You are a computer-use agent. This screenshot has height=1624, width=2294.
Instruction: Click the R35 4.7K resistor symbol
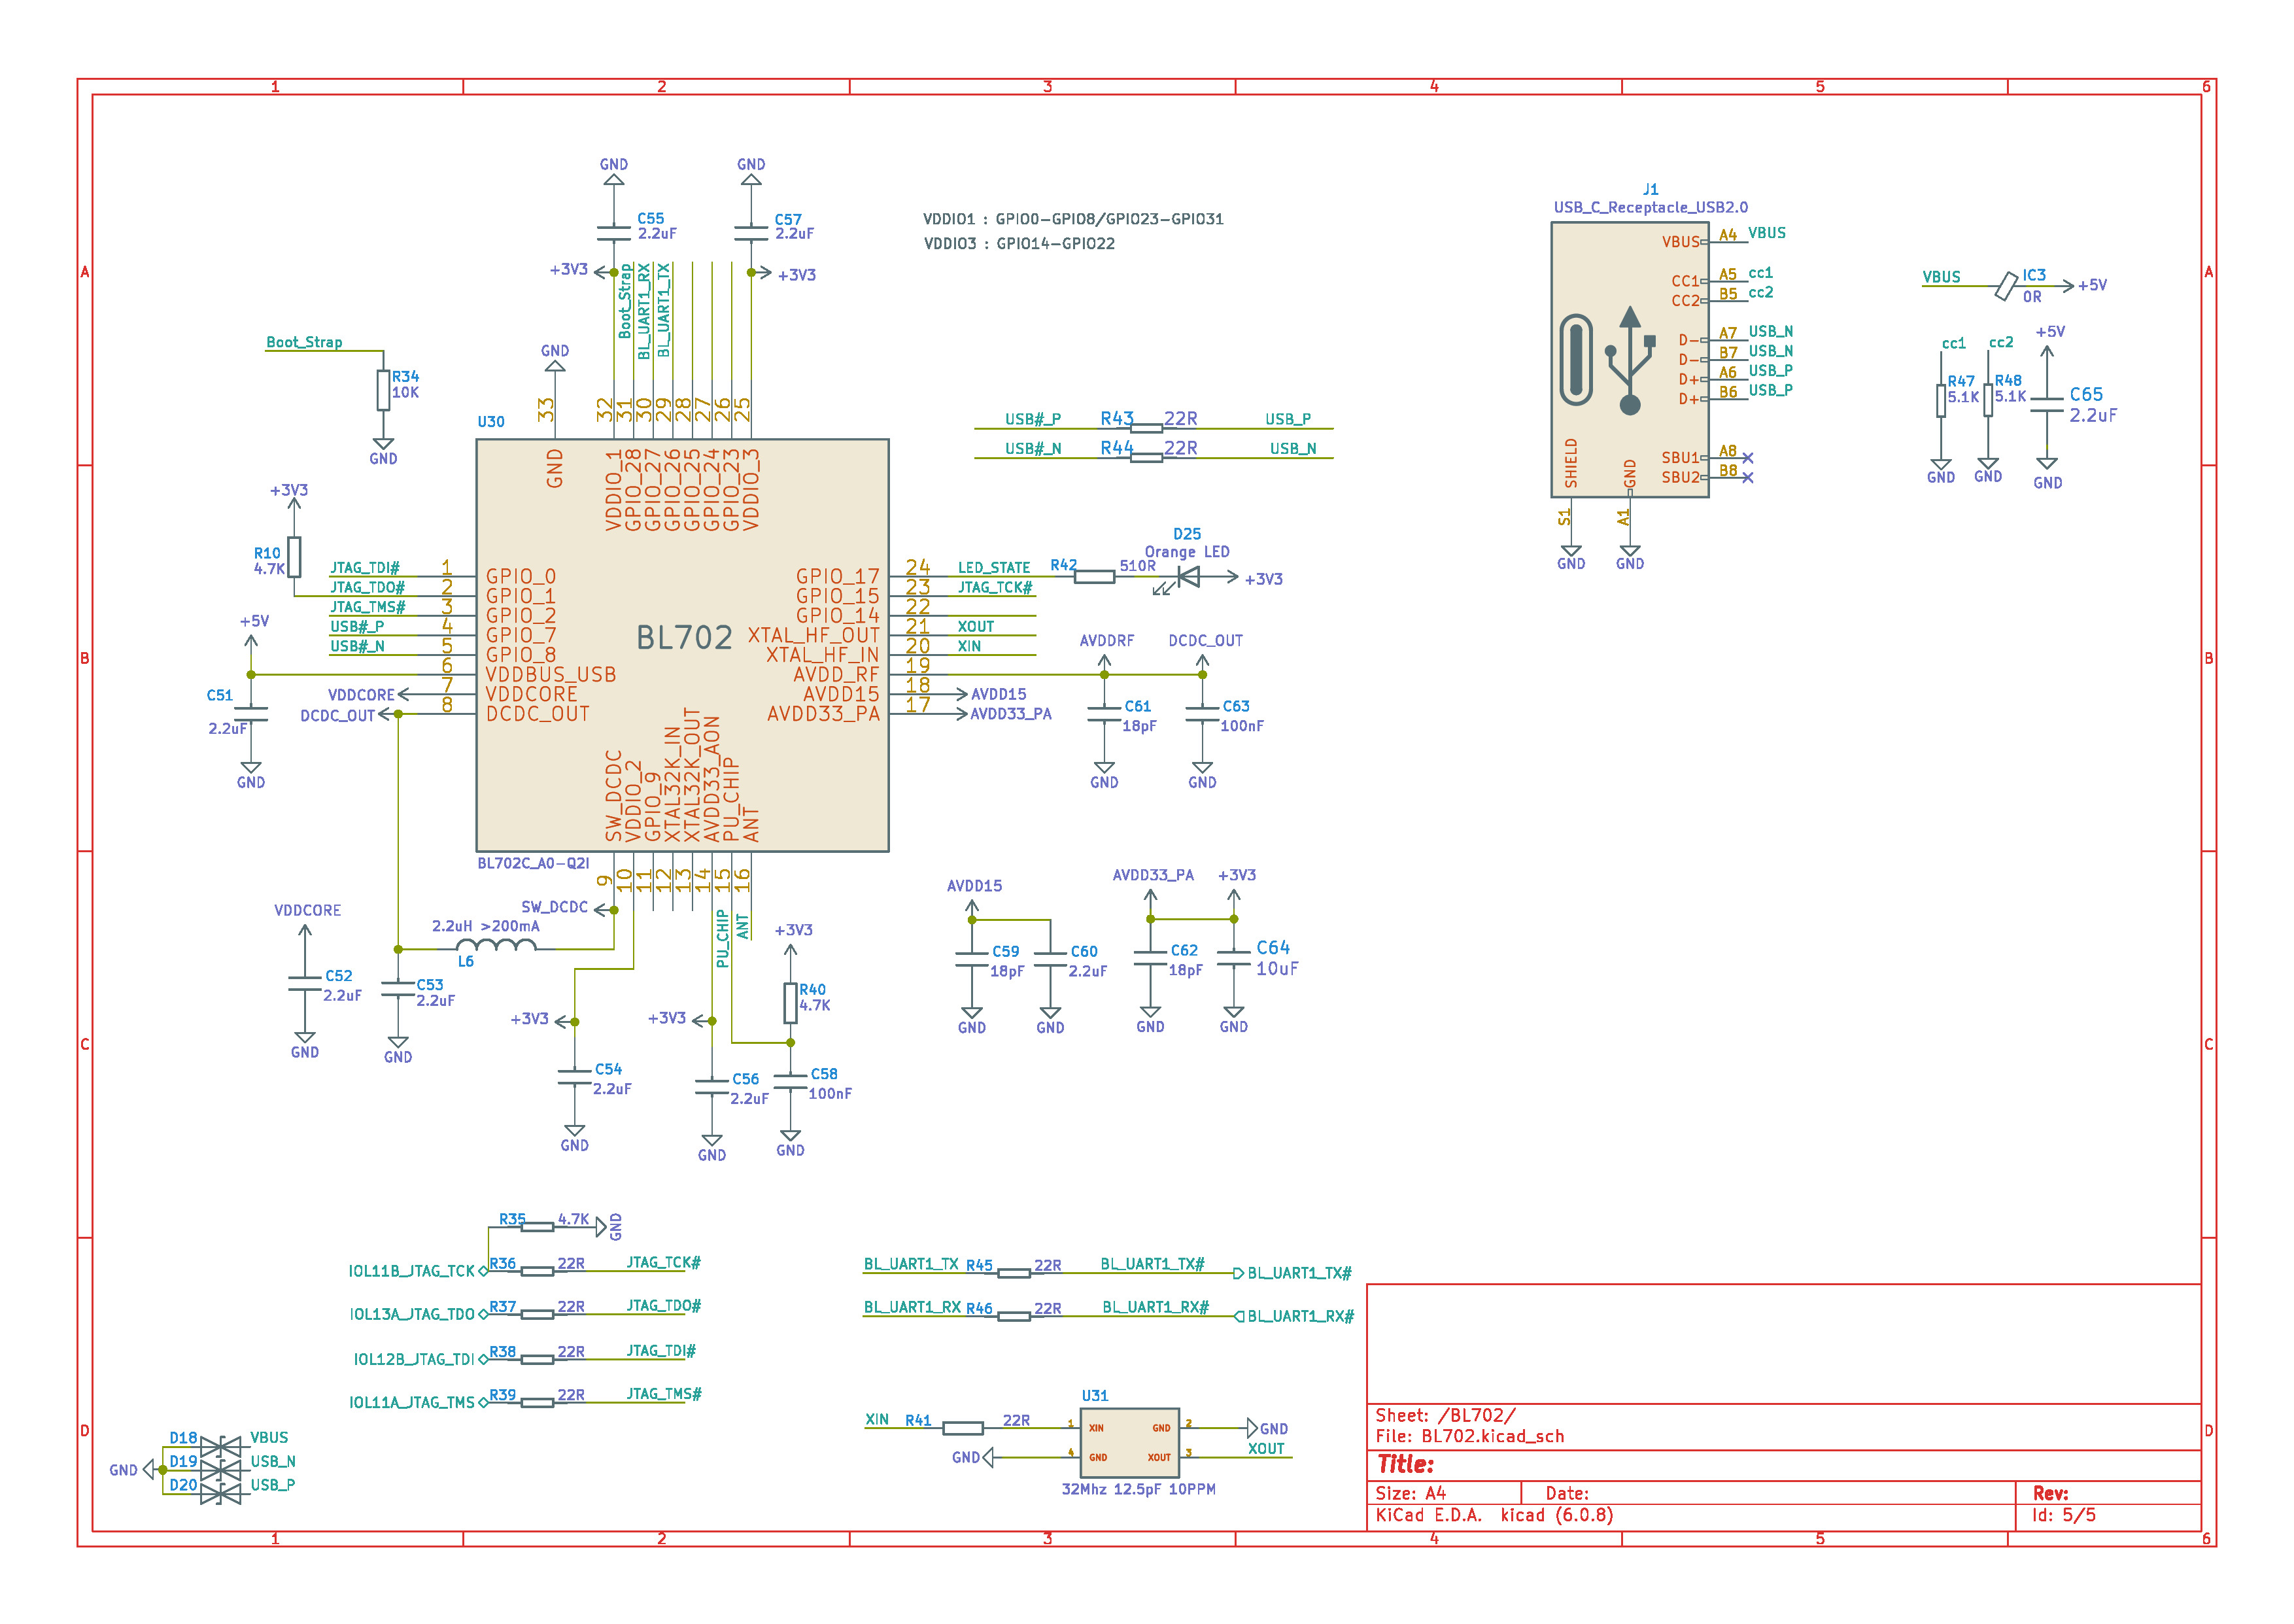538,1227
